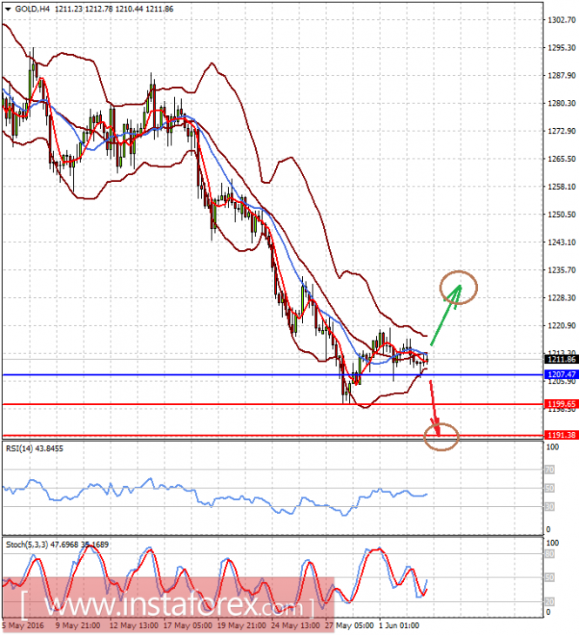Select the blue horizontal line at 1207.47
Viewport: 579px width, 635px height.
point(273,375)
